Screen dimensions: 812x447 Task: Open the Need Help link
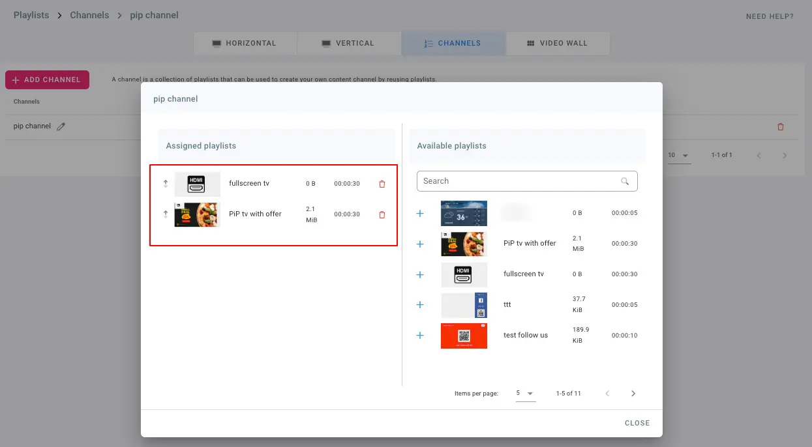(770, 16)
